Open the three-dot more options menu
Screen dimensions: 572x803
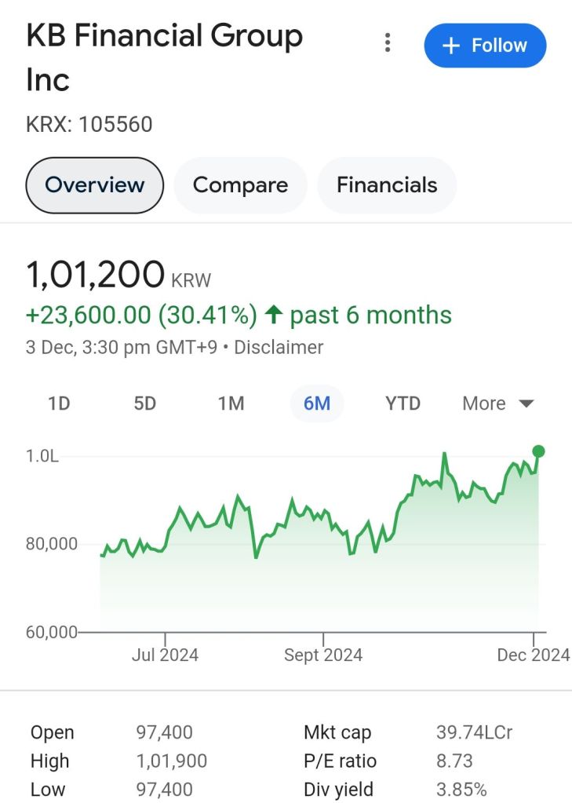(x=388, y=43)
